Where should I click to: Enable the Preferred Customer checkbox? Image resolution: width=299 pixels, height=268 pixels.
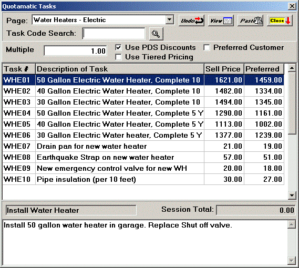[207, 47]
